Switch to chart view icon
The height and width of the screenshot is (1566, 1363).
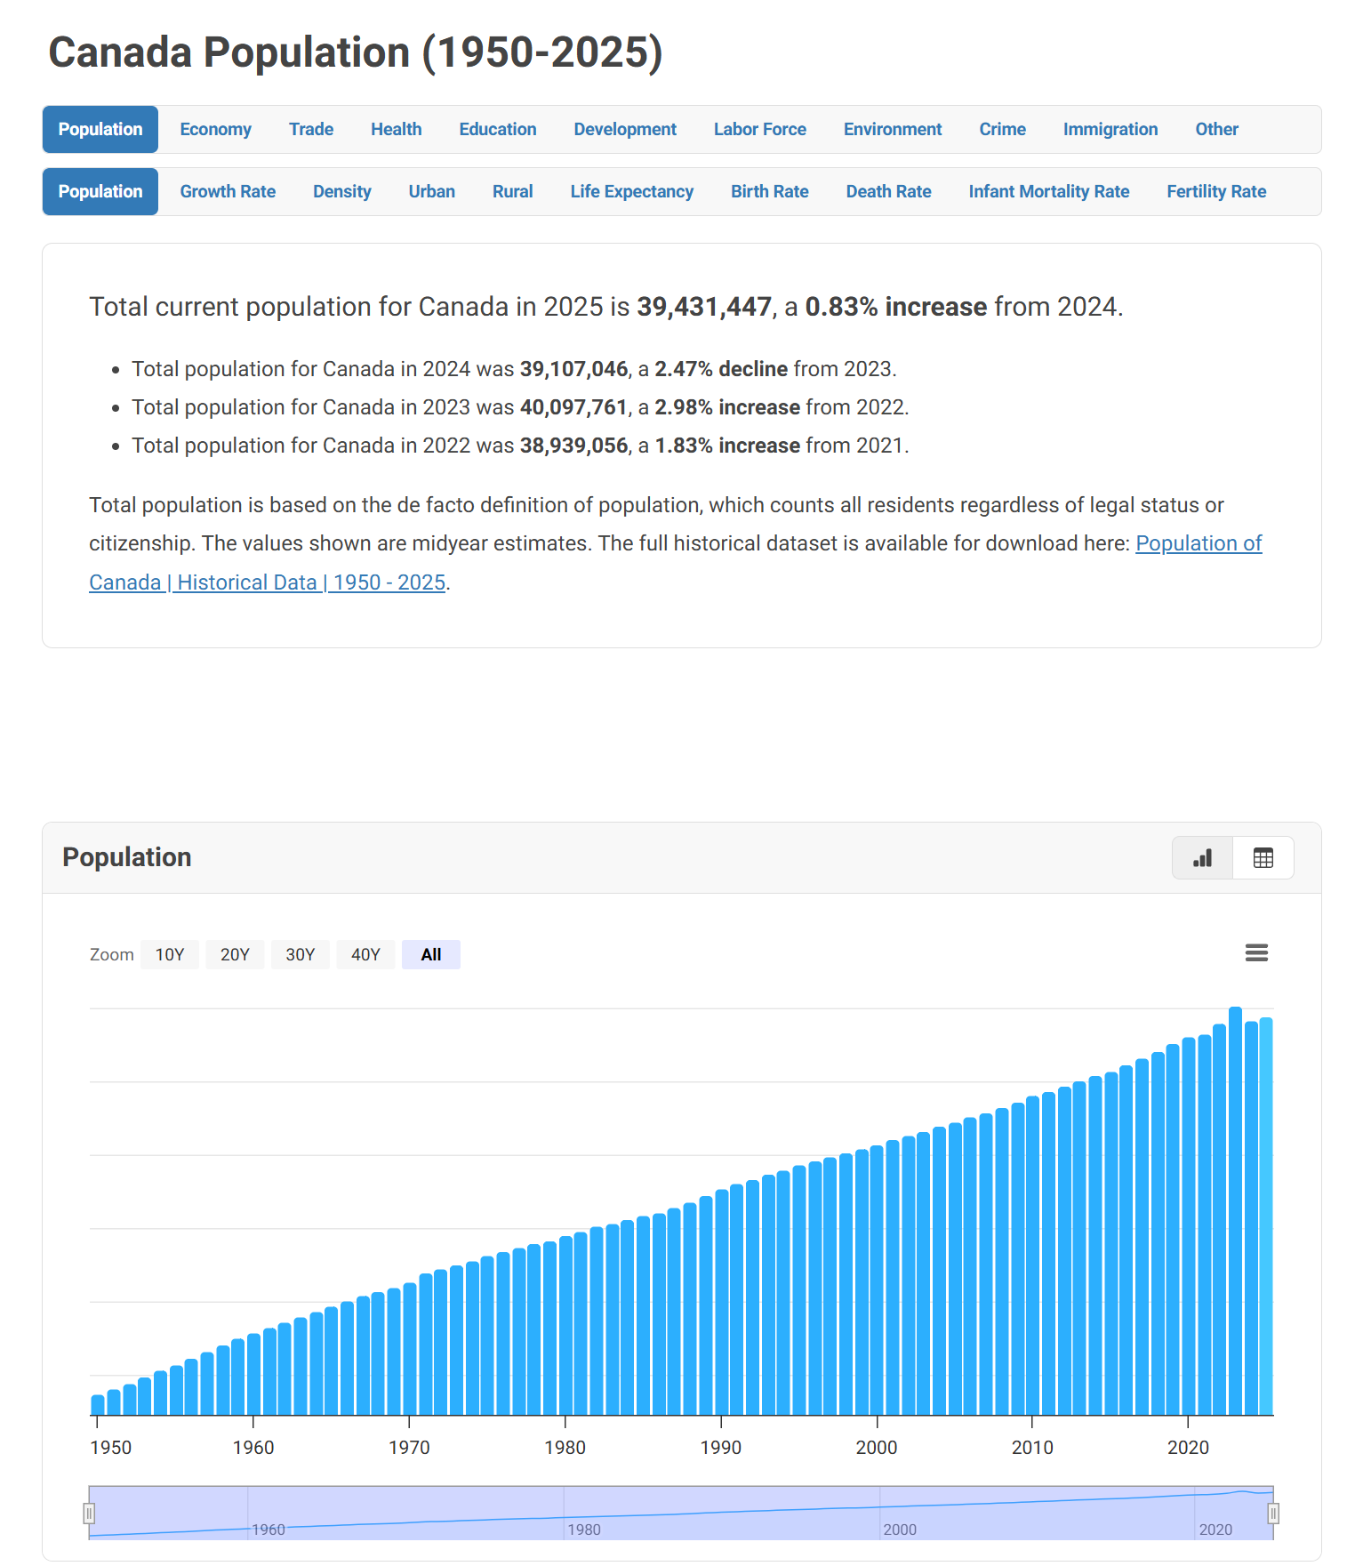coord(1202,858)
